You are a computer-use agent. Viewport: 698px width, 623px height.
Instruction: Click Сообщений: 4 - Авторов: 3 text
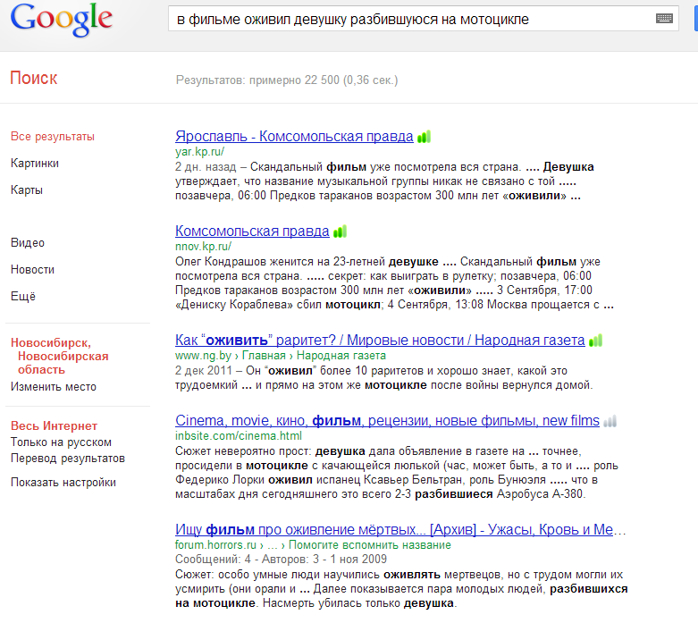click(247, 559)
